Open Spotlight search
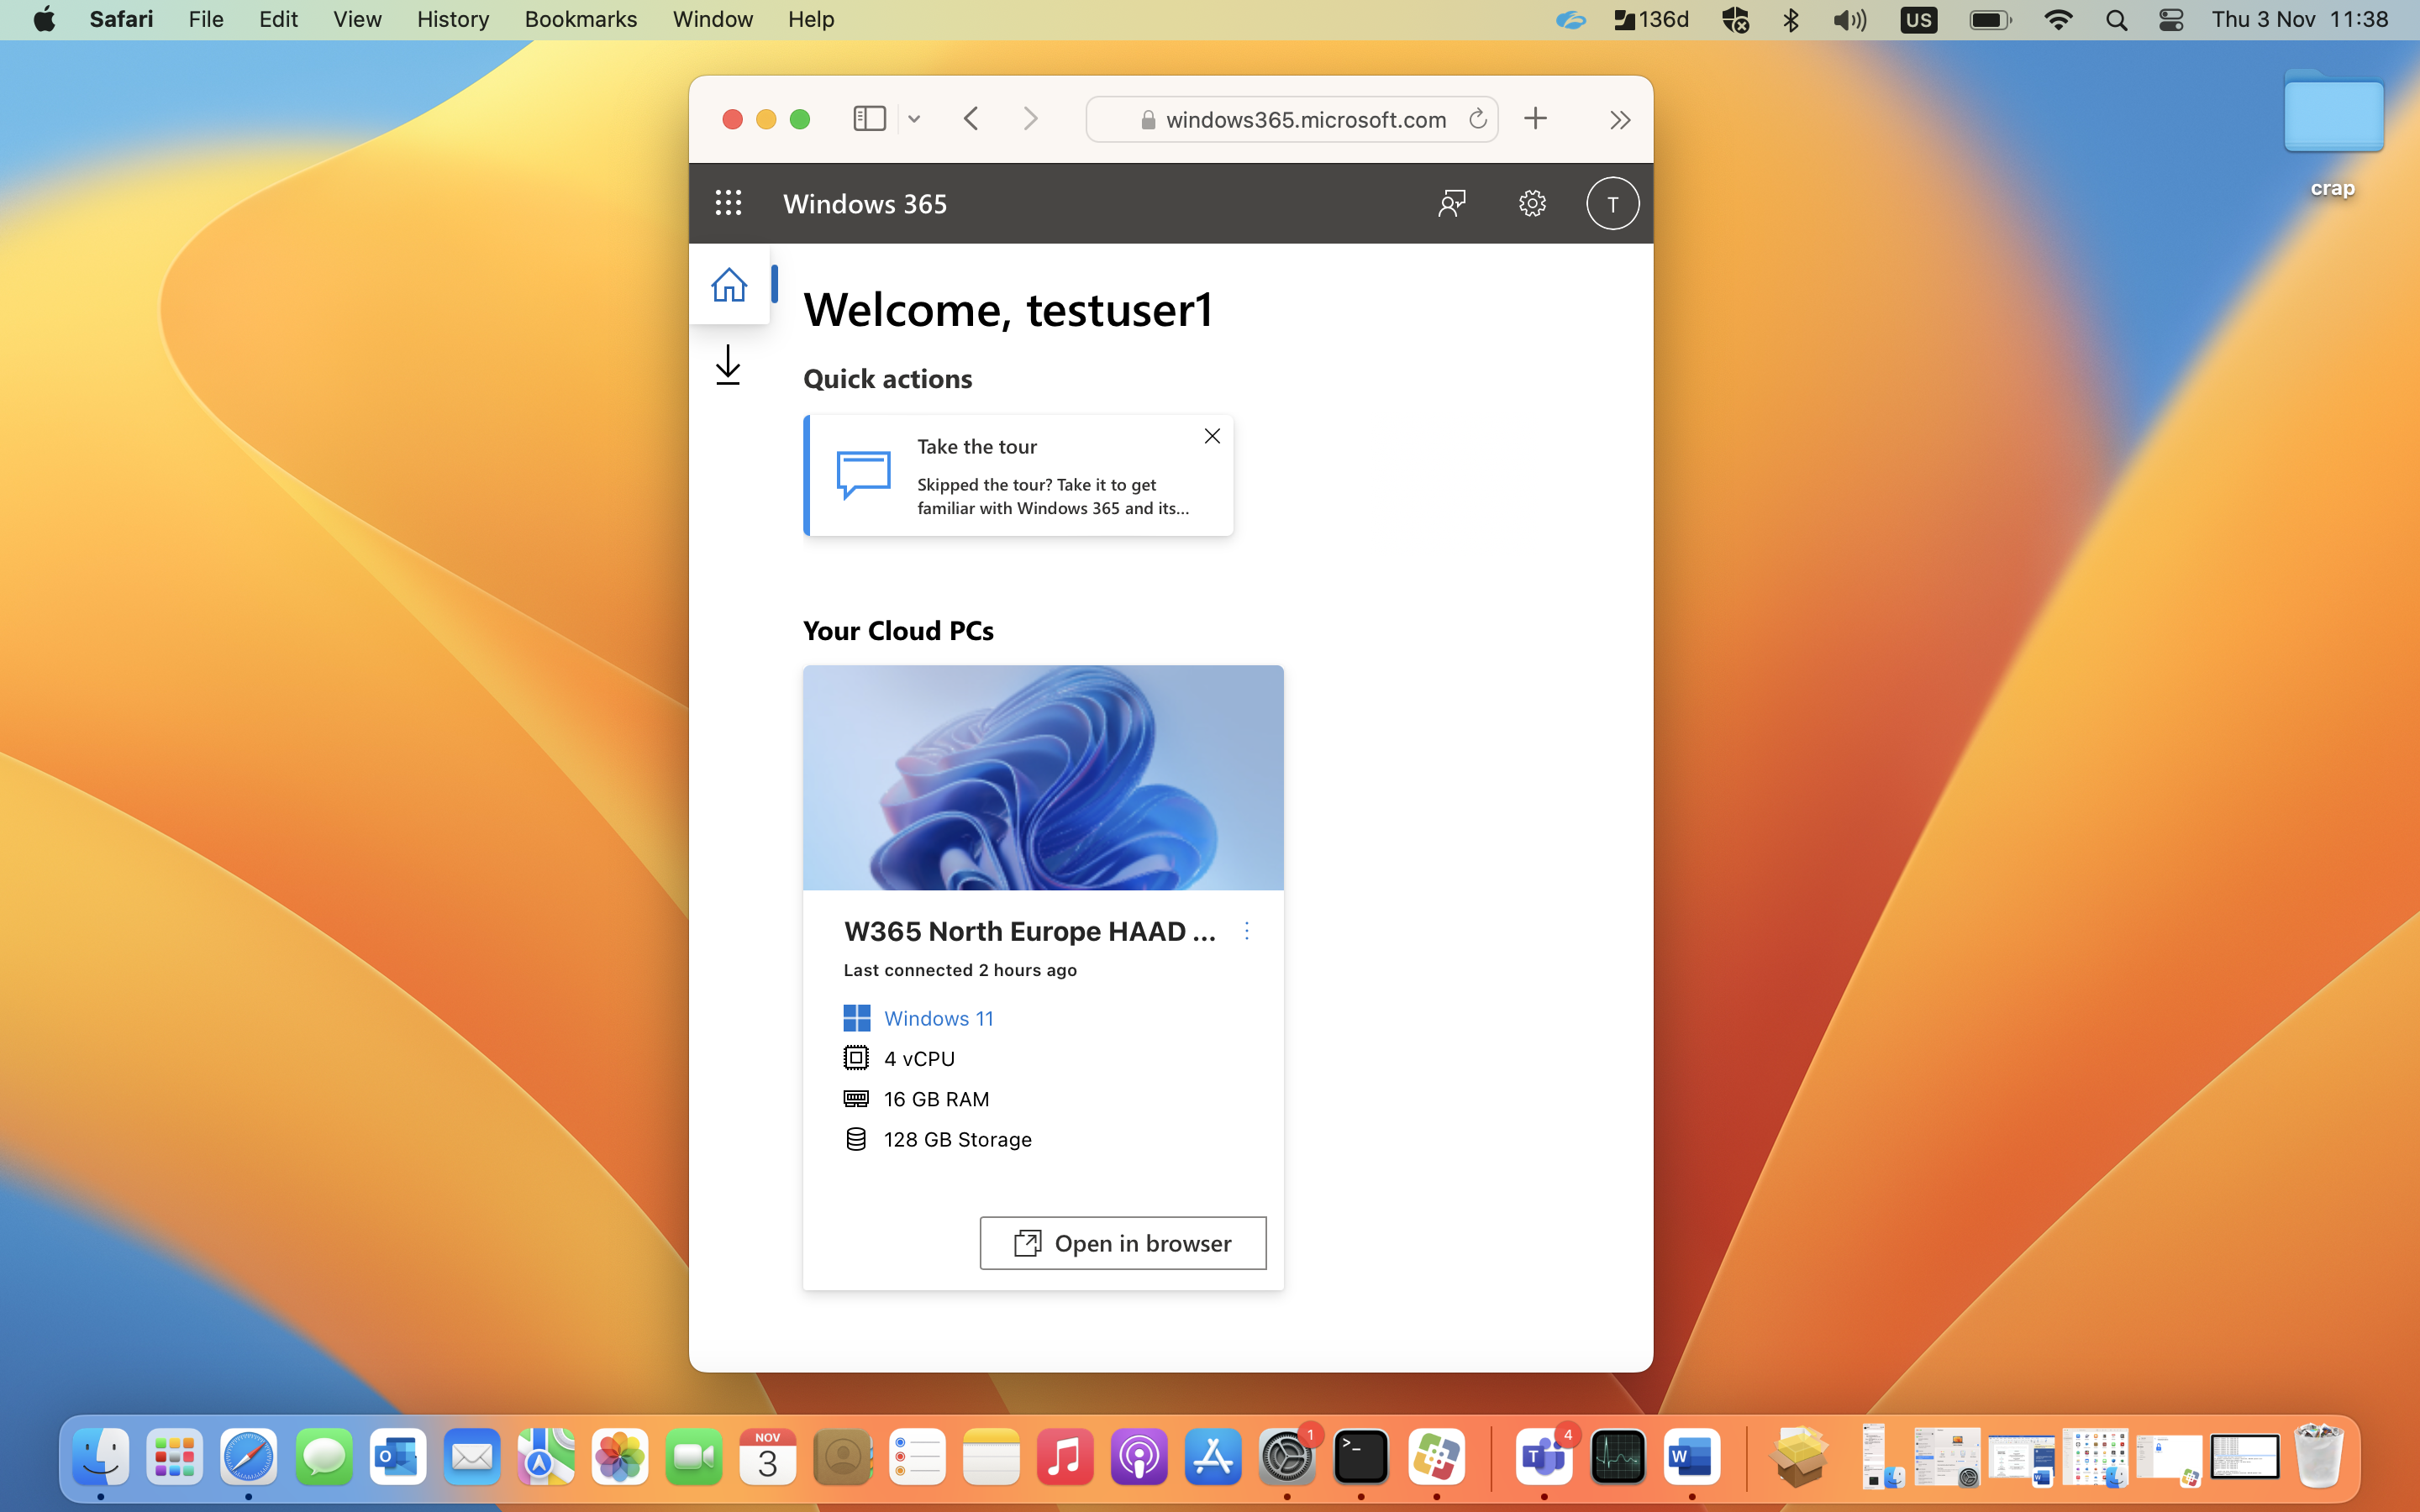The width and height of the screenshot is (2420, 1512). tap(2116, 20)
